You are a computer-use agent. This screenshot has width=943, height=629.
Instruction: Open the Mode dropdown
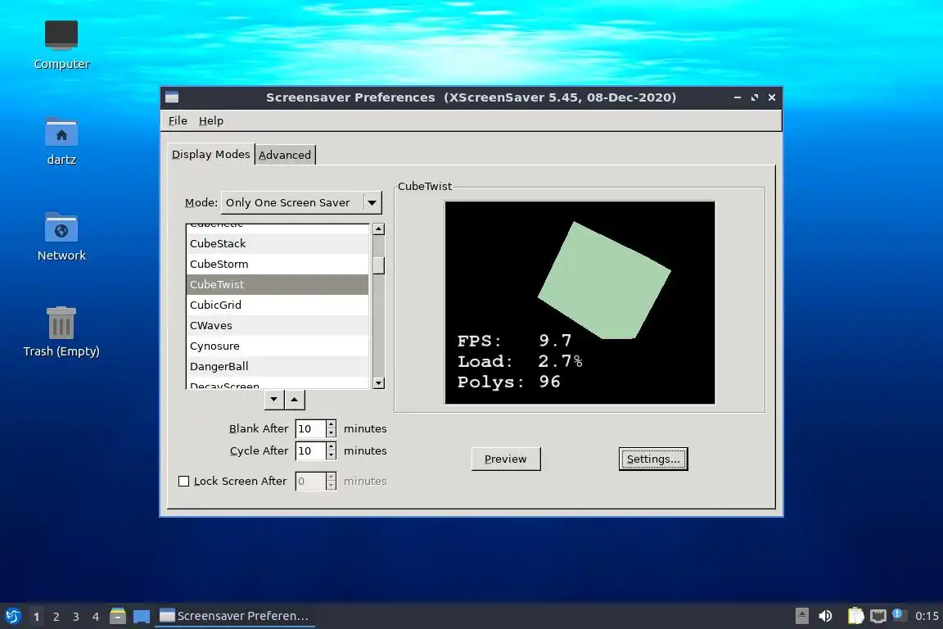[301, 203]
